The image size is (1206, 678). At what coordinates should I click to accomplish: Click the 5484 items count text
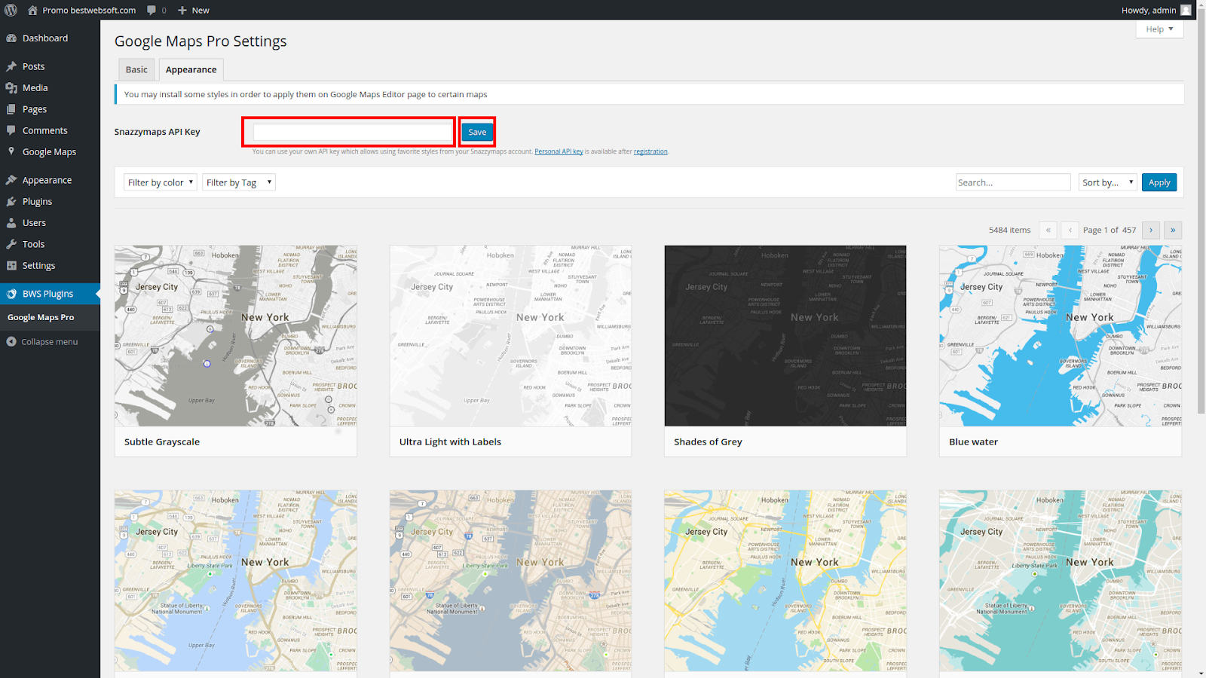(x=1009, y=230)
